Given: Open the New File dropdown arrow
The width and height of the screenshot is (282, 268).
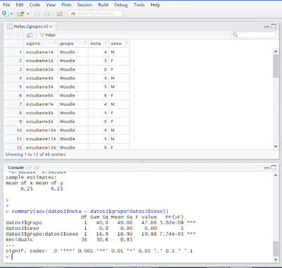Looking at the screenshot, I should coord(11,14).
